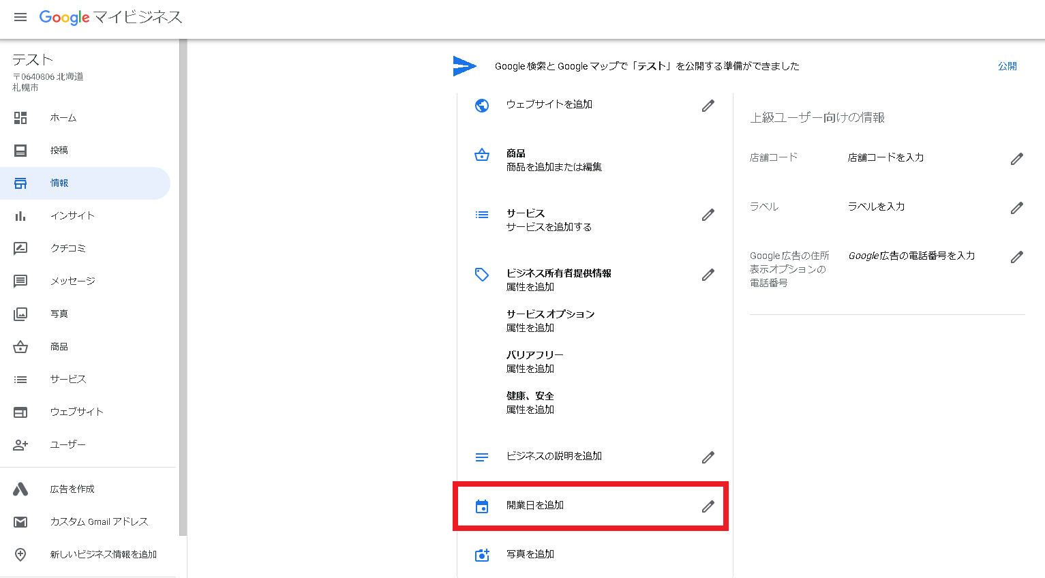Click 属性を追加 under サービス オプション
This screenshot has width=1045, height=578.
click(x=530, y=328)
